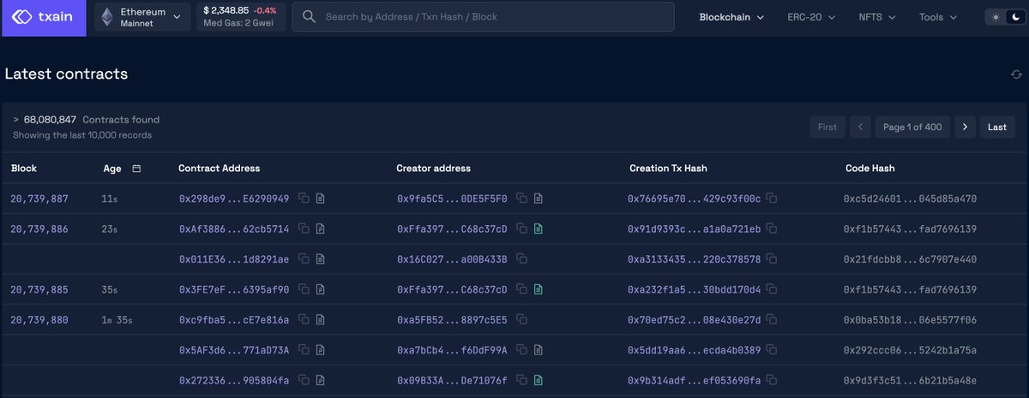Copy creator address 0xa7bCb4...f6DdF99A
1029x398 pixels.
click(x=521, y=350)
